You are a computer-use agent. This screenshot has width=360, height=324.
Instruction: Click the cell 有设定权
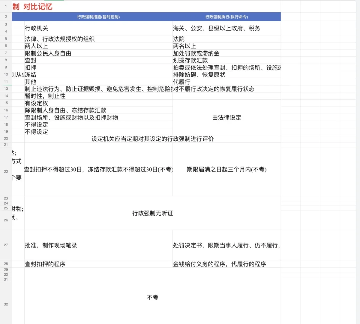click(98, 103)
